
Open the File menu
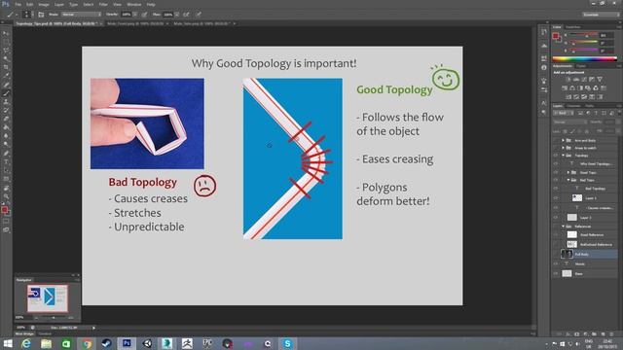pyautogui.click(x=18, y=4)
